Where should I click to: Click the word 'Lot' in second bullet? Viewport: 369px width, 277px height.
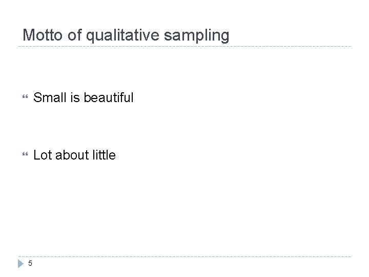click(x=42, y=154)
